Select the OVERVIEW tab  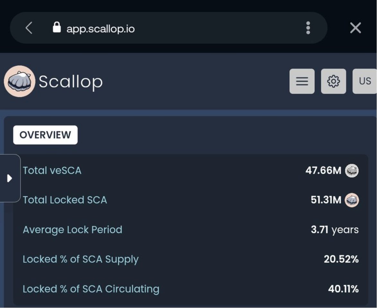tap(45, 135)
